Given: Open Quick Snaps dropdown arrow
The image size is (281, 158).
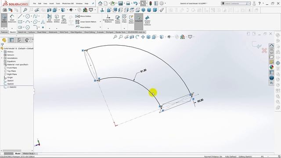Looking at the screenshot, I should [124, 28].
